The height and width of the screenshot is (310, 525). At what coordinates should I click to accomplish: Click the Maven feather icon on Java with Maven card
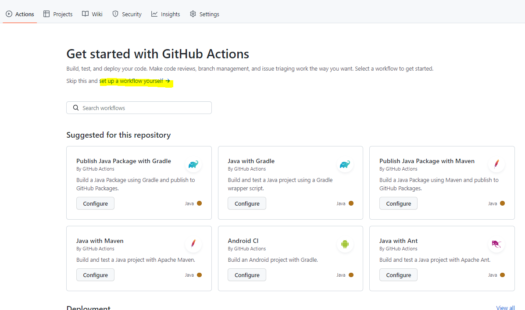click(x=193, y=244)
